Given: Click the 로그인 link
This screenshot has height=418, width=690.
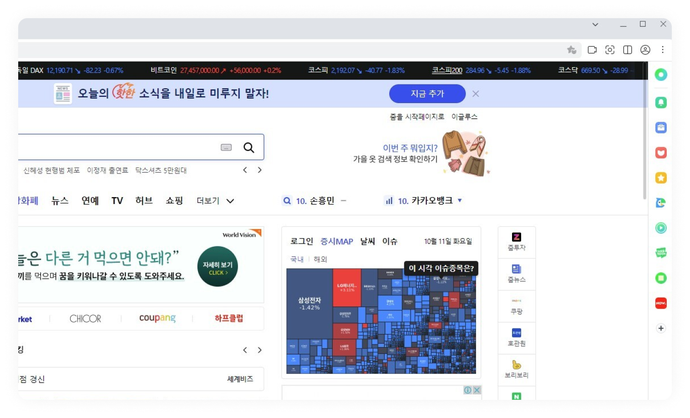Looking at the screenshot, I should click(x=302, y=241).
